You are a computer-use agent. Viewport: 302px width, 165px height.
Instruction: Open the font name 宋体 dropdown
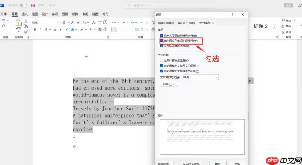pyautogui.click(x=57, y=23)
